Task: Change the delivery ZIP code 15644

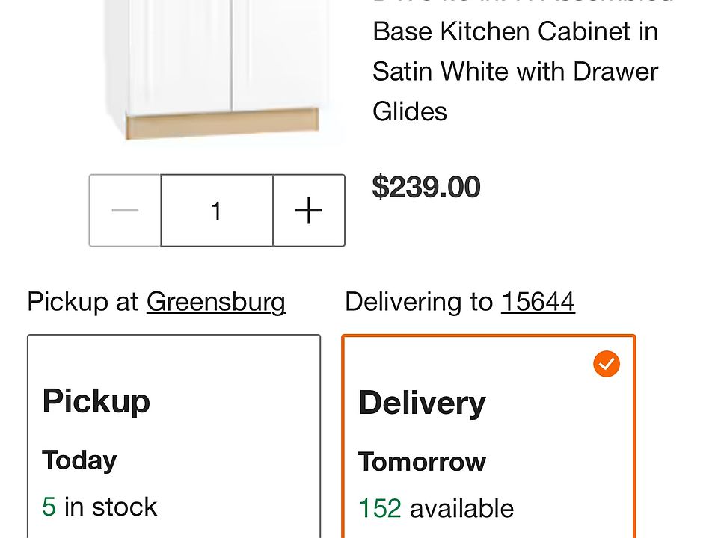Action: (x=538, y=302)
